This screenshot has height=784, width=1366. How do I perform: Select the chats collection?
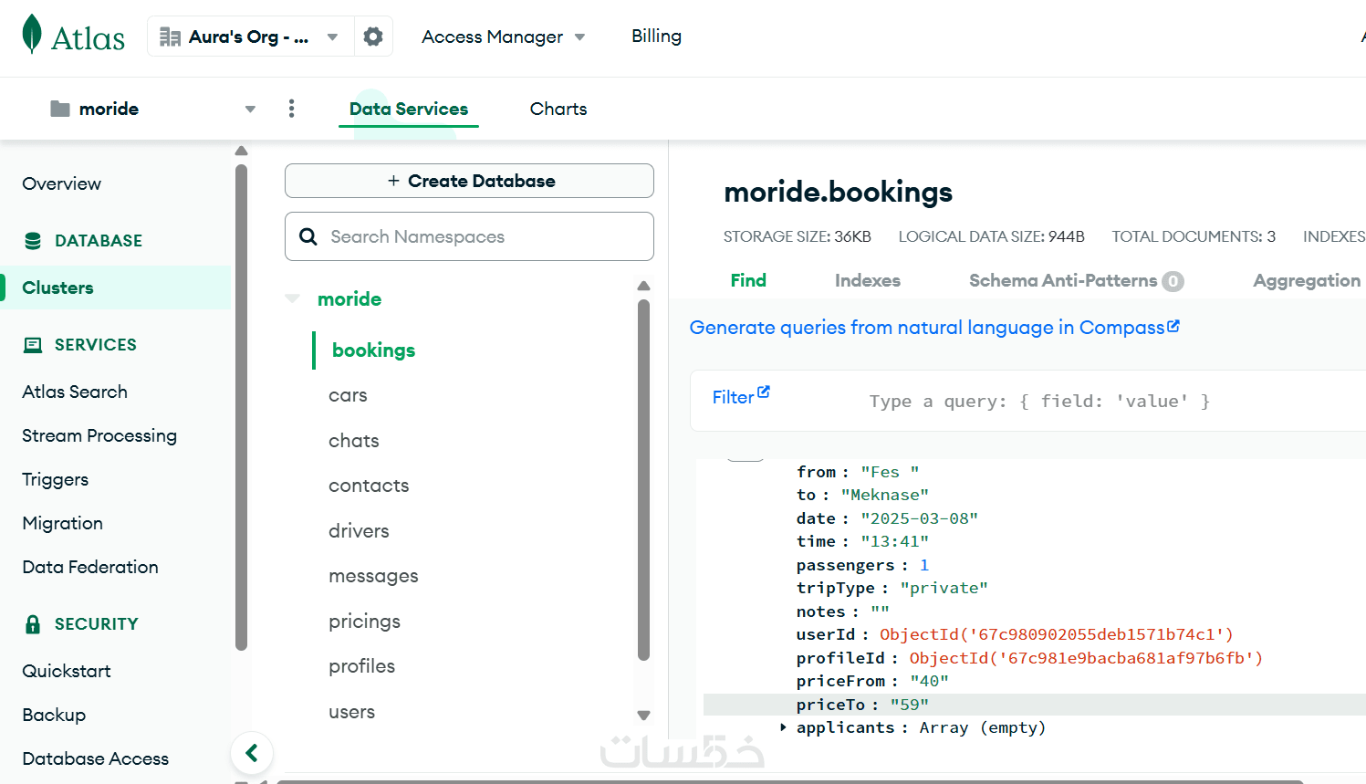tap(354, 441)
